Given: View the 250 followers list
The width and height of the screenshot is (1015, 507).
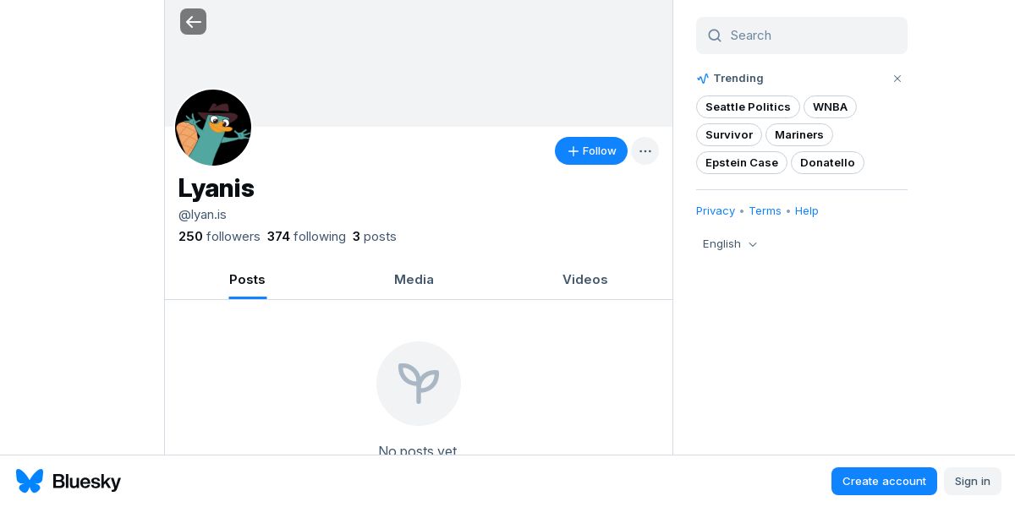Looking at the screenshot, I should tap(219, 237).
